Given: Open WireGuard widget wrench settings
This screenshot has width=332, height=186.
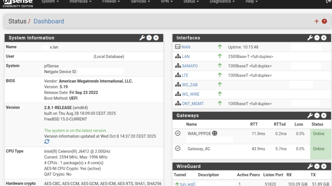Looking at the screenshot, I should click(310, 166).
